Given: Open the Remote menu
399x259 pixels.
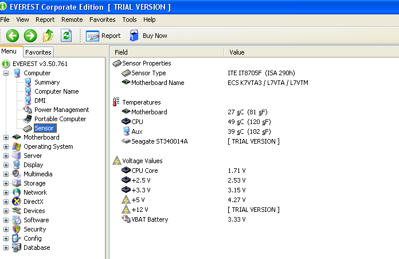Looking at the screenshot, I should (x=72, y=20).
